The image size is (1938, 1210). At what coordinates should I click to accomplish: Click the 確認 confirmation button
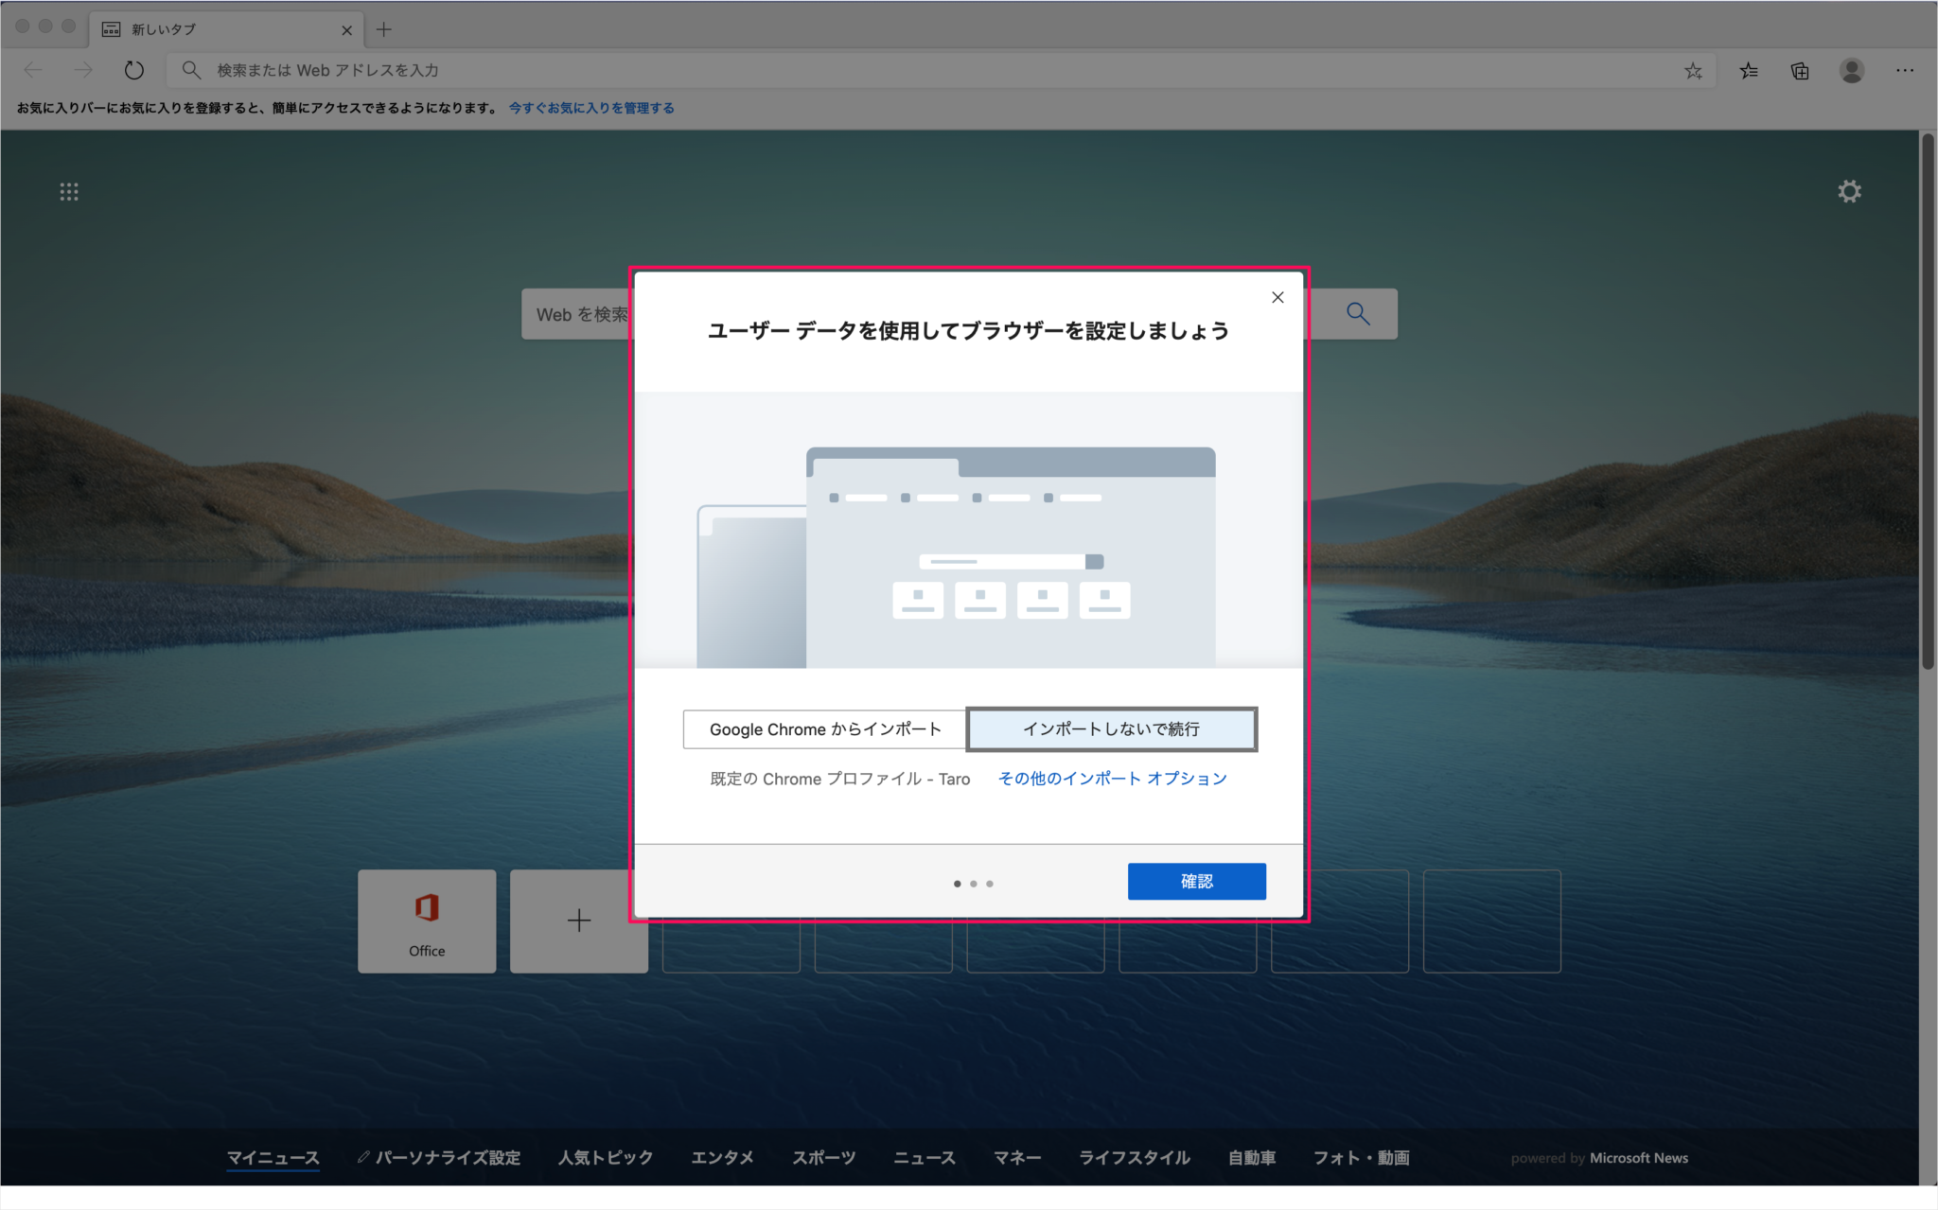click(1196, 881)
